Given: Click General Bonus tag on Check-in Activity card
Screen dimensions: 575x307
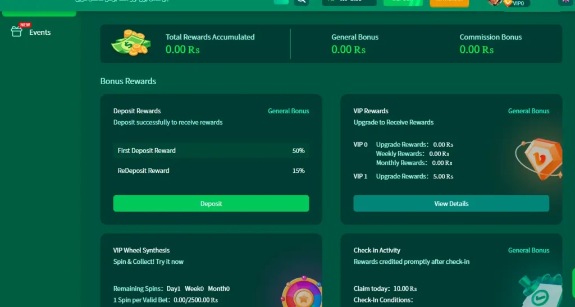Looking at the screenshot, I should 528,250.
